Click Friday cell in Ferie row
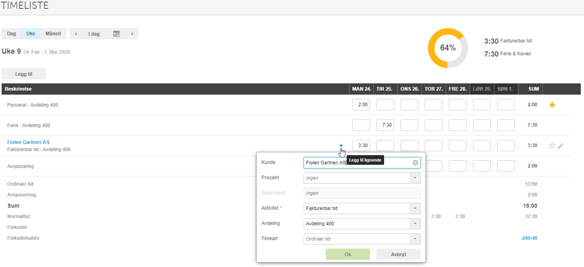This screenshot has height=267, width=584. pos(458,125)
